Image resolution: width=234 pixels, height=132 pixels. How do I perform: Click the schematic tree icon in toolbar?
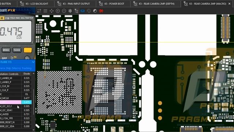coord(76,11)
